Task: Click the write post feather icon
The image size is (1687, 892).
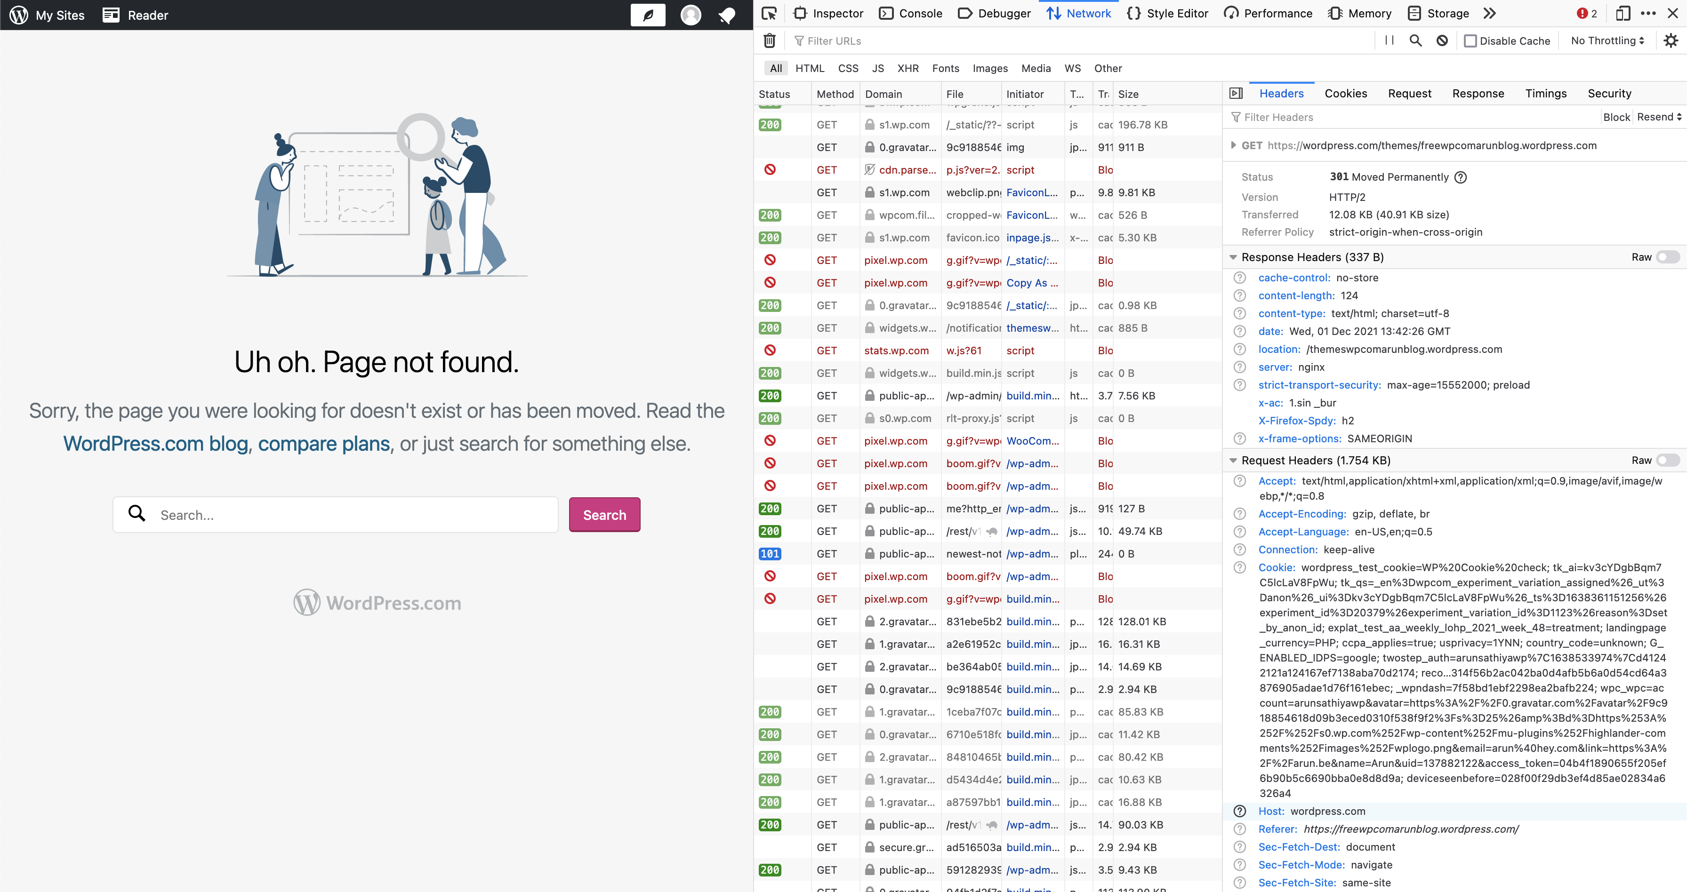Action: pos(648,15)
